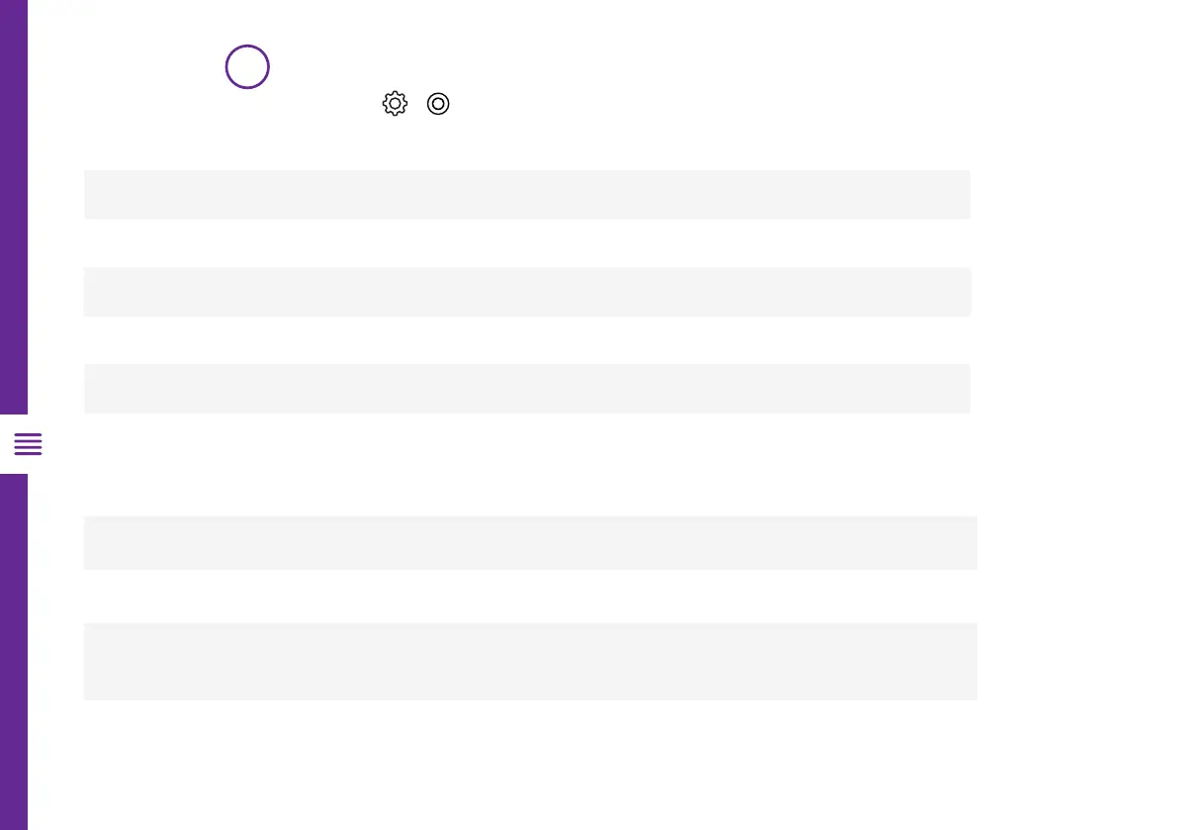Image resolution: width=1178 pixels, height=830 pixels.
Task: Expand the sidebar using the four-line menu button
Action: 28,444
